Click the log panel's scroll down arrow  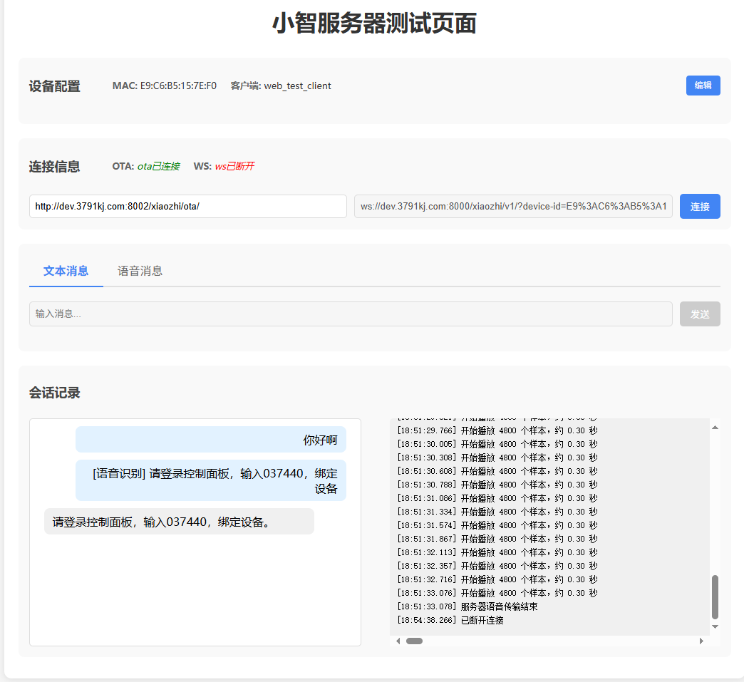coord(715,626)
